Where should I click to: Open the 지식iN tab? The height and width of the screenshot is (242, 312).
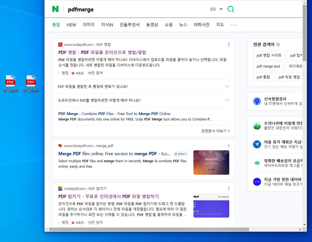coord(107,25)
